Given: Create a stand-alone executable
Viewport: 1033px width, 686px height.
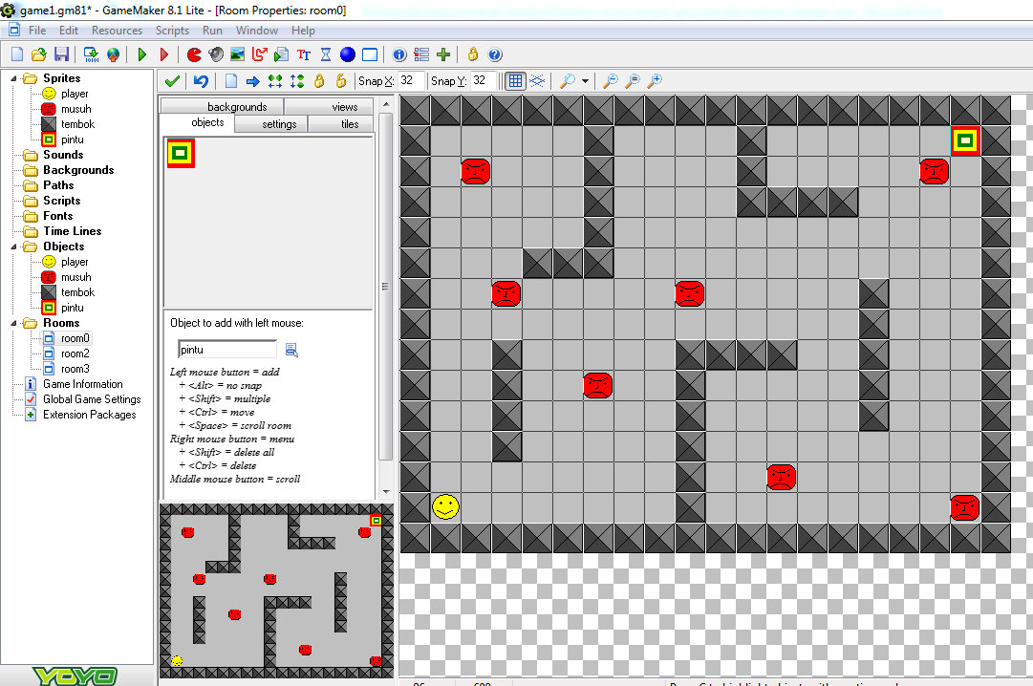Looking at the screenshot, I should (x=92, y=54).
